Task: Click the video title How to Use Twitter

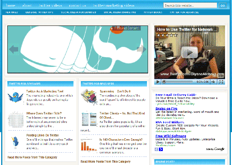Action: [187, 30]
